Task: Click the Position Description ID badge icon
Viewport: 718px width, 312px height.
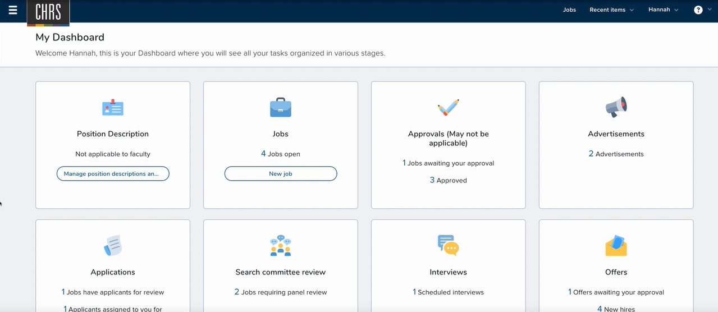Action: pos(113,107)
